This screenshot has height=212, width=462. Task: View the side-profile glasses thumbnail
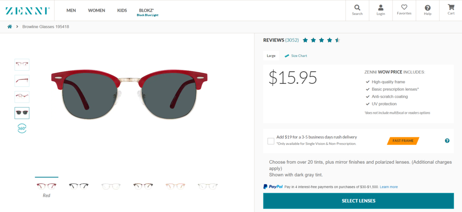(22, 81)
